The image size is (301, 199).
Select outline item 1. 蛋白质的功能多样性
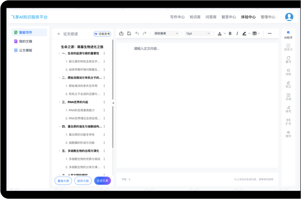point(80,135)
